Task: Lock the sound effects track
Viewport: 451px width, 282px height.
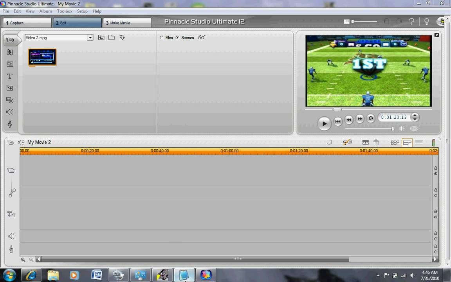Action: [435, 233]
